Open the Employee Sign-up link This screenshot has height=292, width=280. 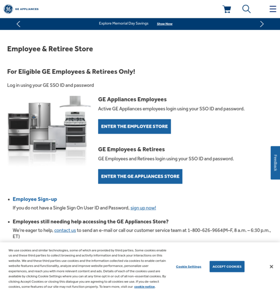35,199
